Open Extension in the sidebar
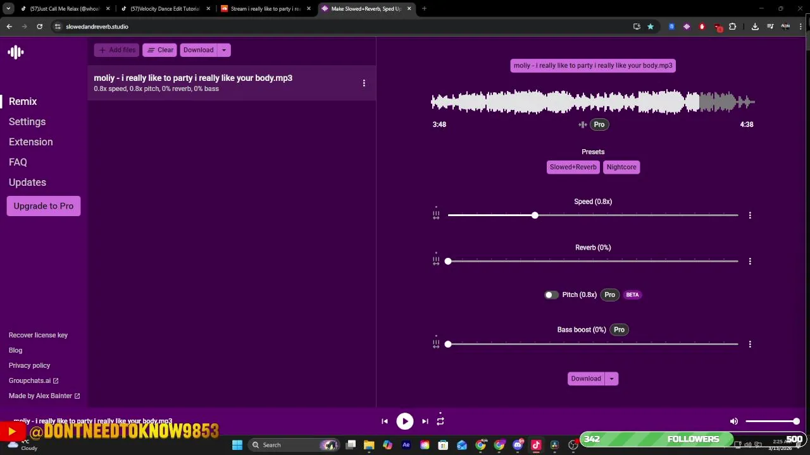810x455 pixels. click(31, 142)
